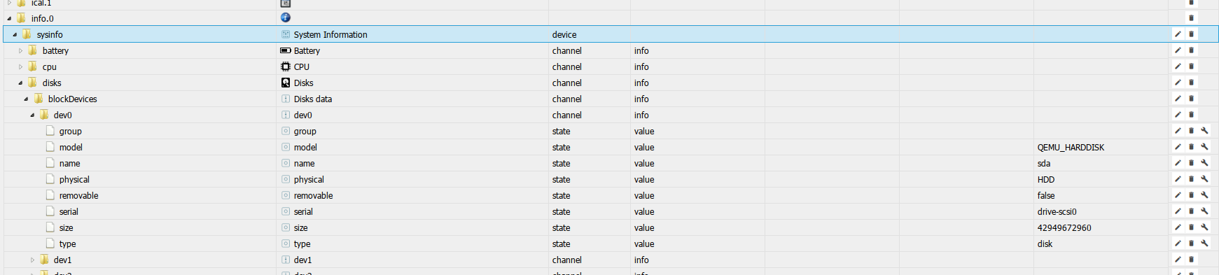Click the QEMU_HARDDISK value cell
Image resolution: width=1219 pixels, height=275 pixels.
click(1071, 147)
